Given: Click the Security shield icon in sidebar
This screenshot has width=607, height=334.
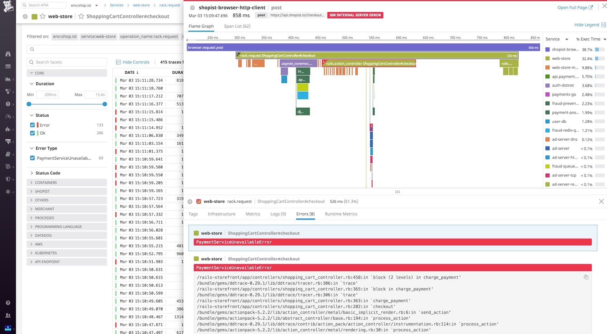Looking at the screenshot, I should [8, 179].
